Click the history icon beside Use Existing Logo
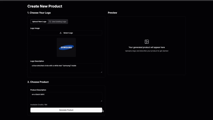 pyautogui.click(x=50, y=22)
